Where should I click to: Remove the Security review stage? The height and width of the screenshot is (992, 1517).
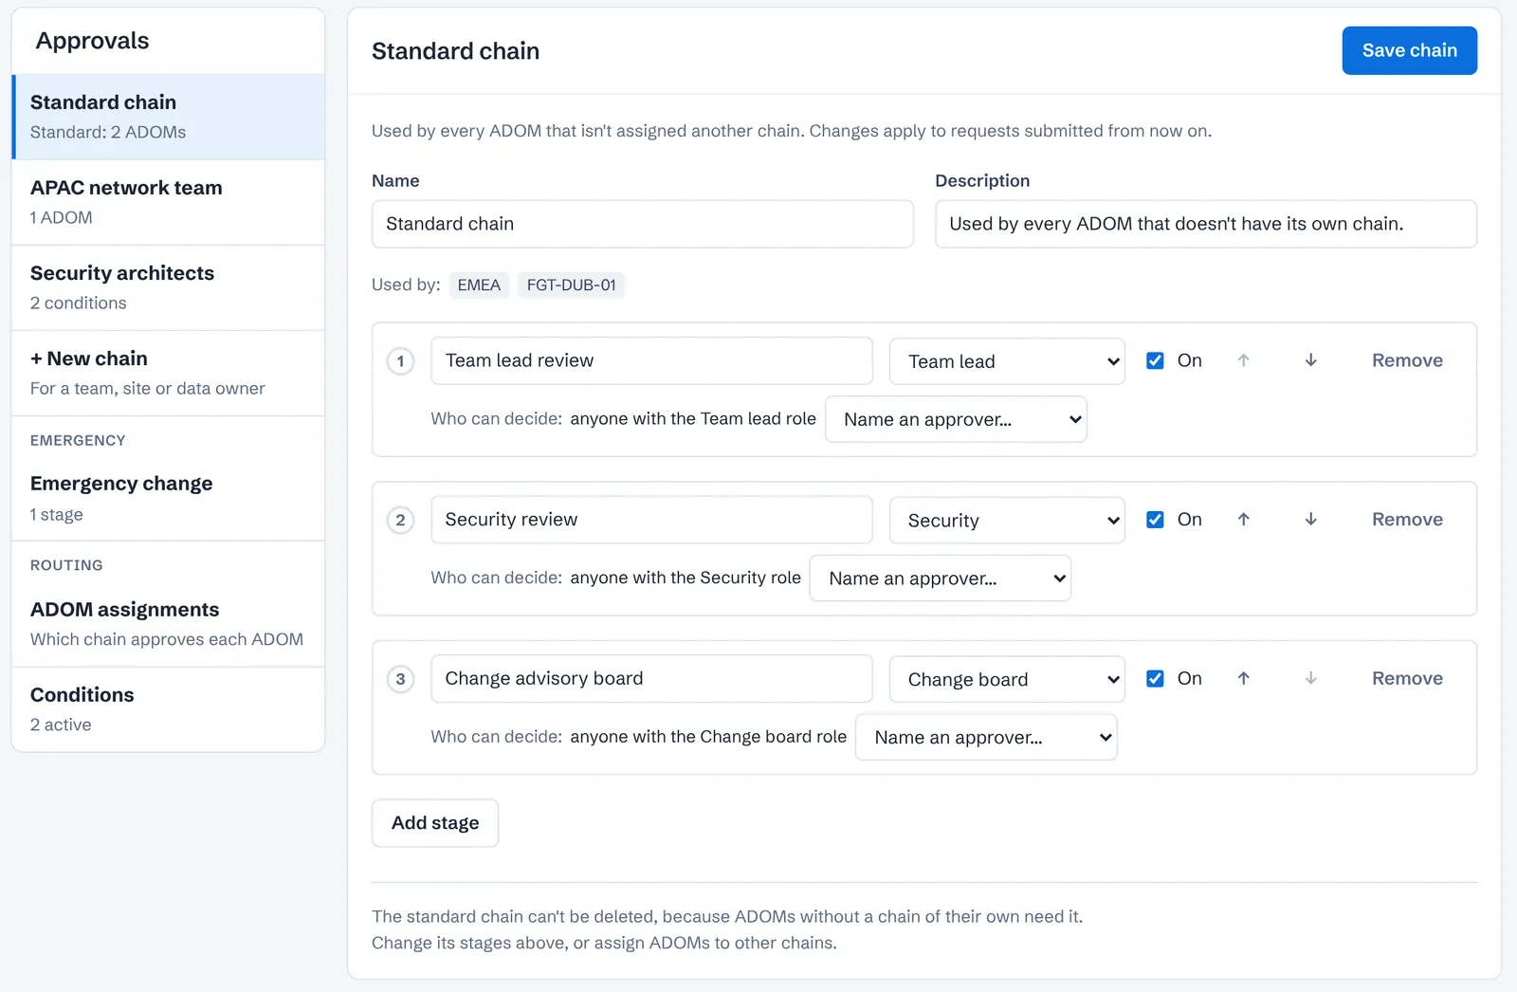[x=1407, y=520]
